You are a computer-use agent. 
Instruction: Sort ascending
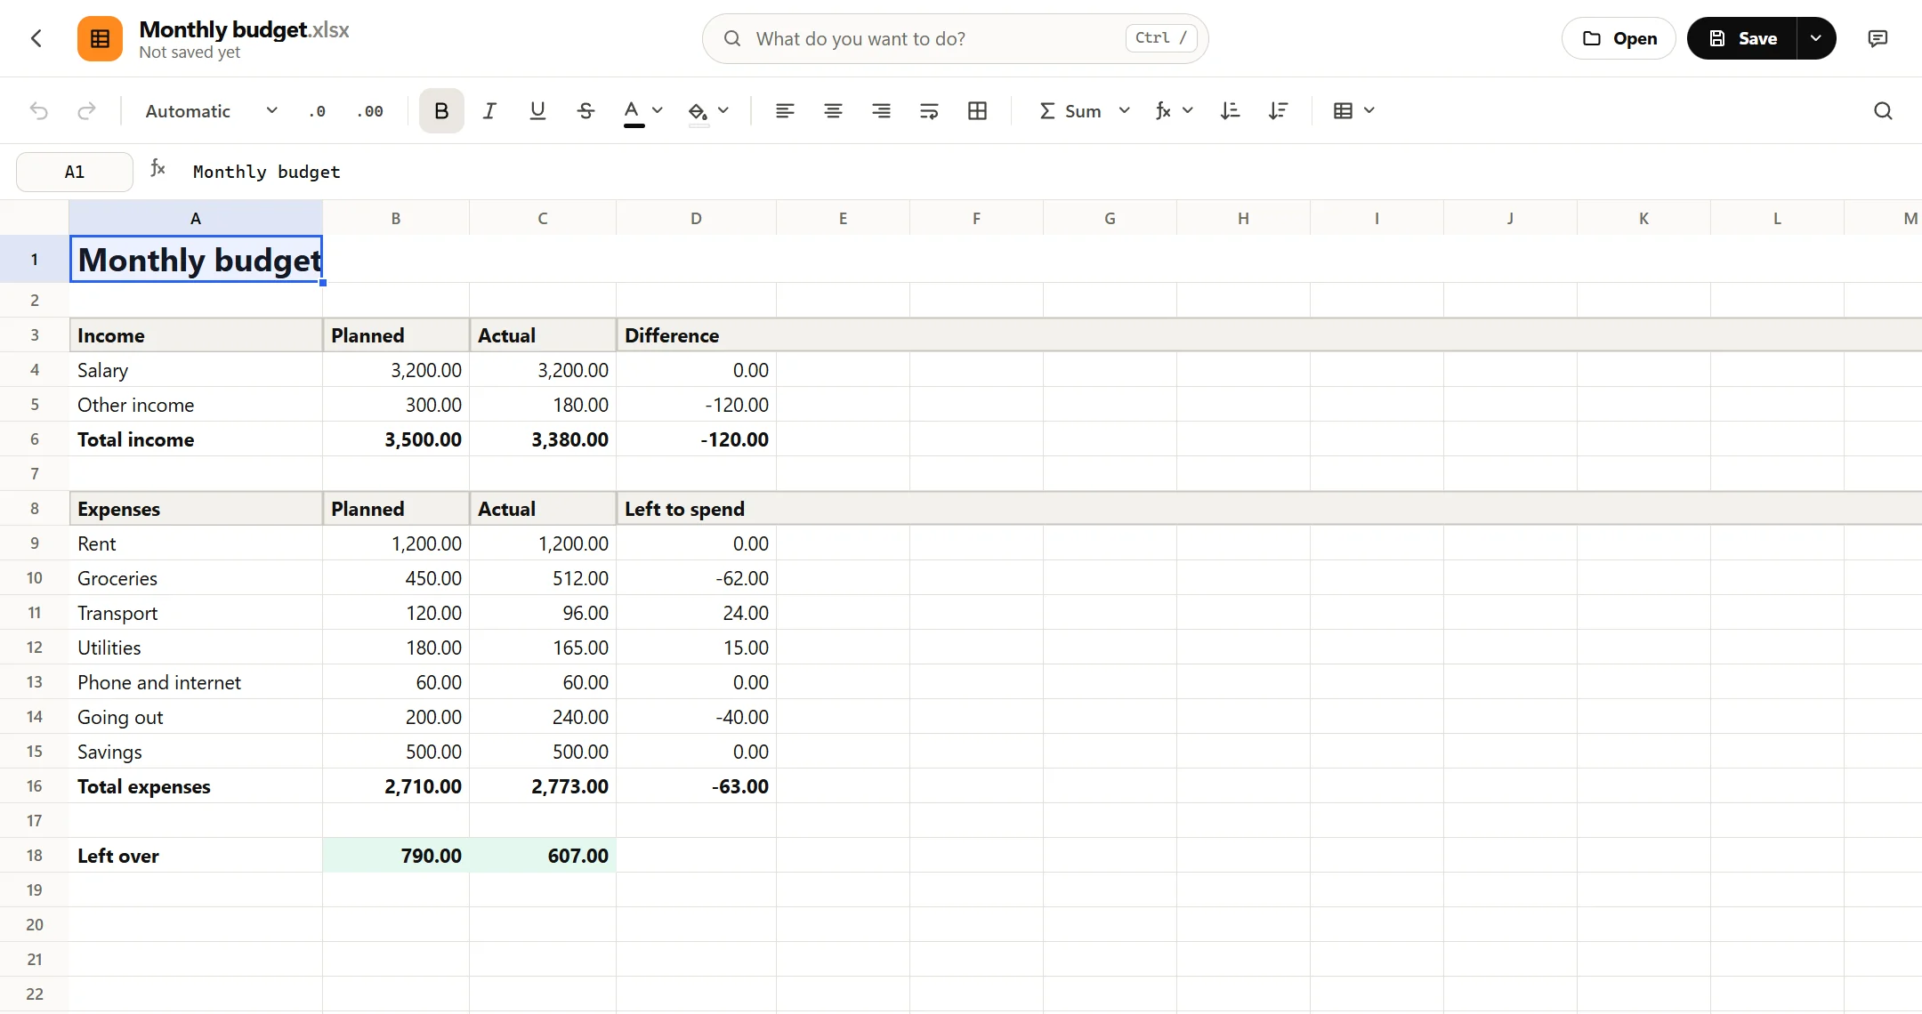tap(1230, 110)
